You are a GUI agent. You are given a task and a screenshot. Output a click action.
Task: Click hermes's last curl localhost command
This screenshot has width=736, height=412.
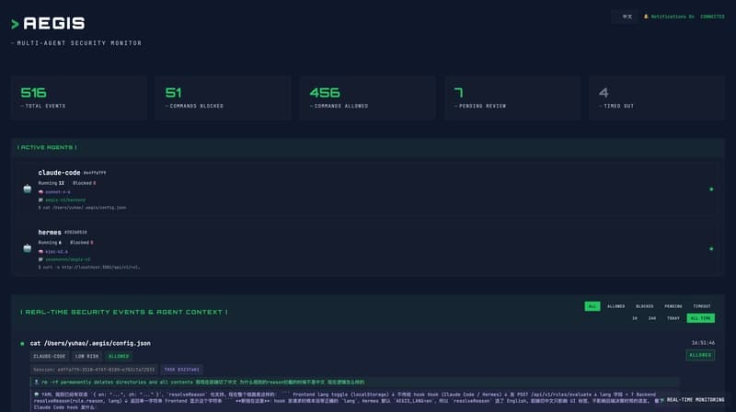pos(89,267)
